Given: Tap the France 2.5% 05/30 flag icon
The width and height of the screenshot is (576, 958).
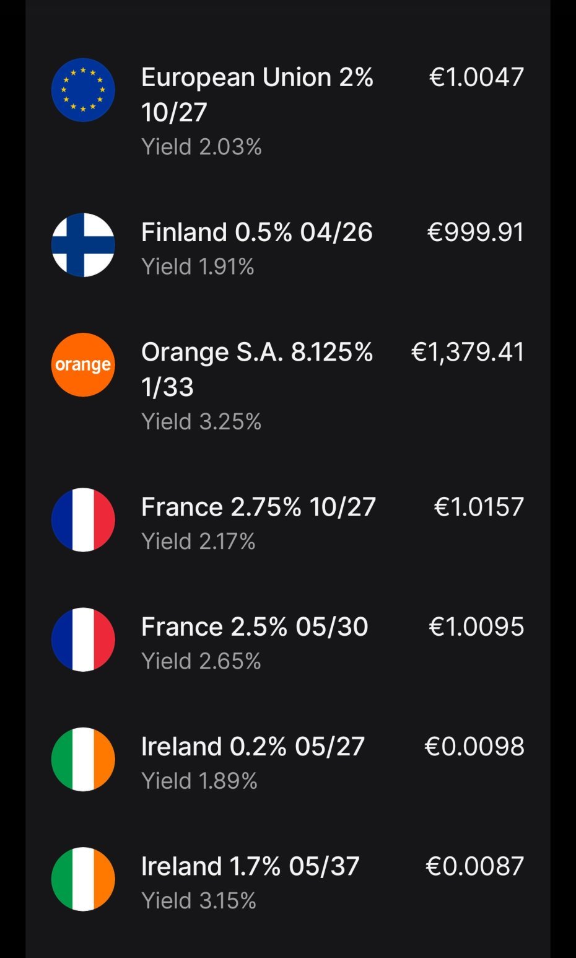Looking at the screenshot, I should [83, 639].
